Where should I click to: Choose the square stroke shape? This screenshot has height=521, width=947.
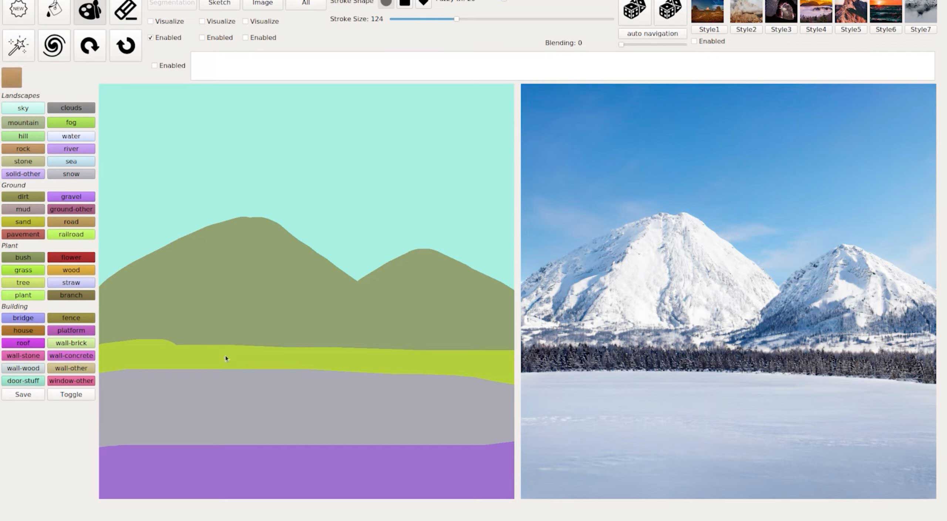click(405, 3)
